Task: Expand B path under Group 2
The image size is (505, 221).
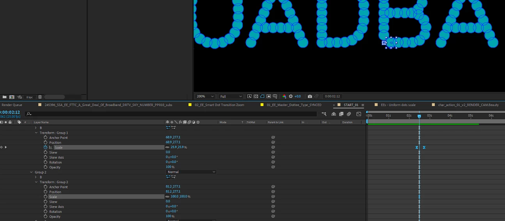Action: pos(36,177)
